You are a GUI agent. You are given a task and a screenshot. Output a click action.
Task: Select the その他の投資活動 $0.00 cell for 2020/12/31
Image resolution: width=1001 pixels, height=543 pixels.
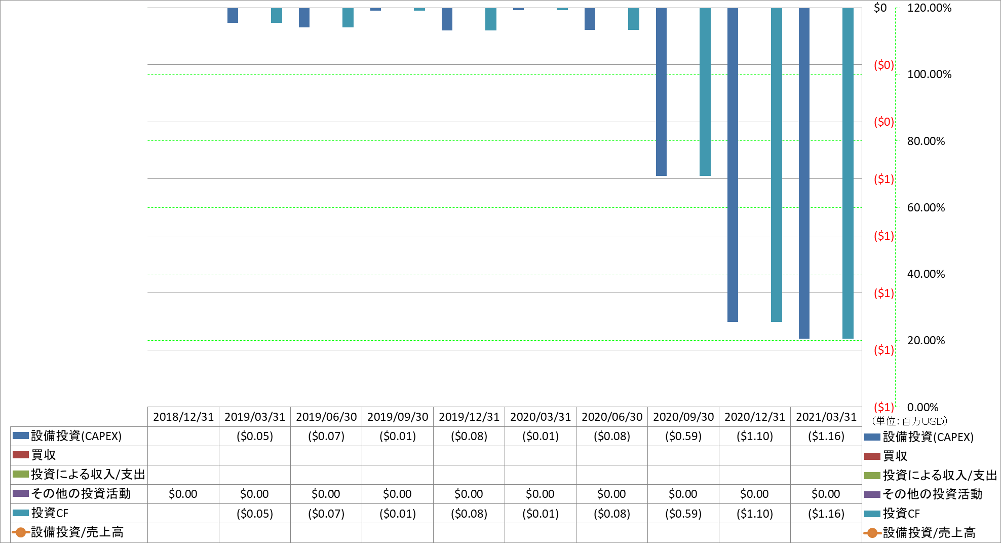point(755,494)
